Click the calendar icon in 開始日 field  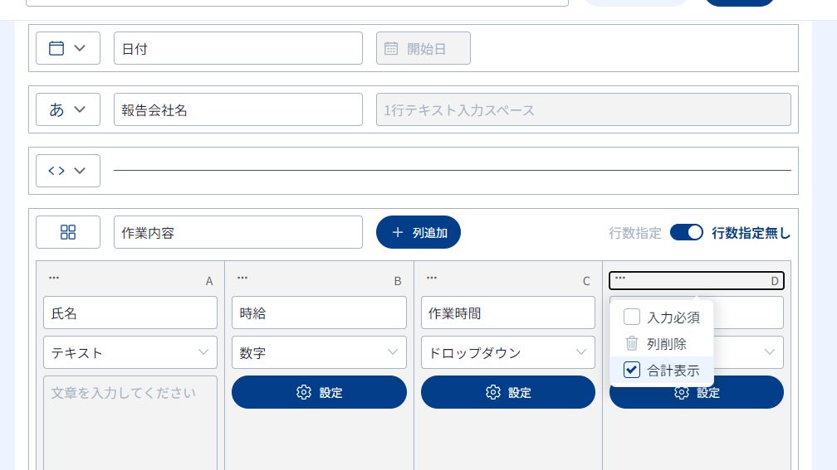coord(391,48)
